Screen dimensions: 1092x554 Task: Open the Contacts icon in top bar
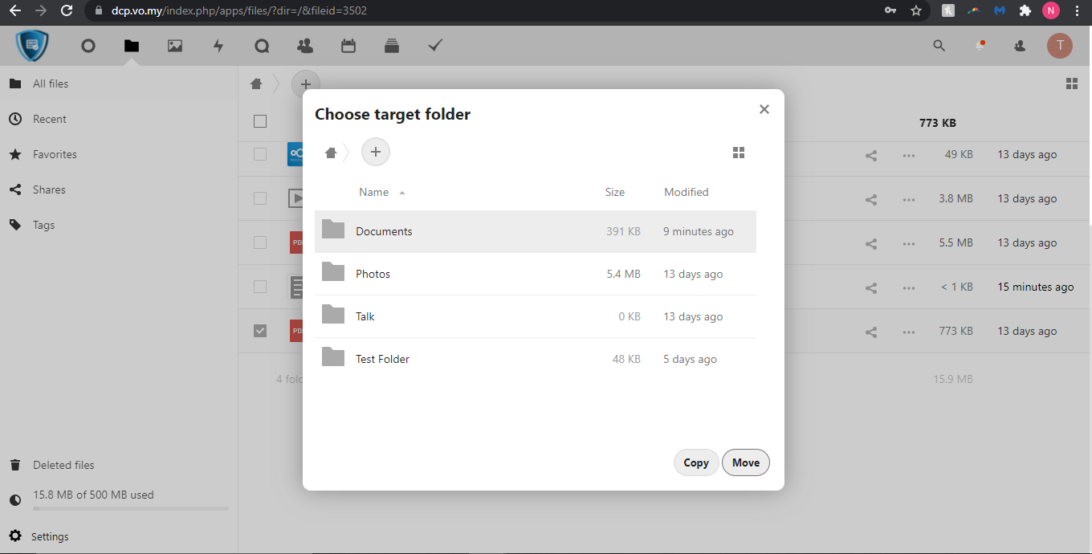[305, 46]
